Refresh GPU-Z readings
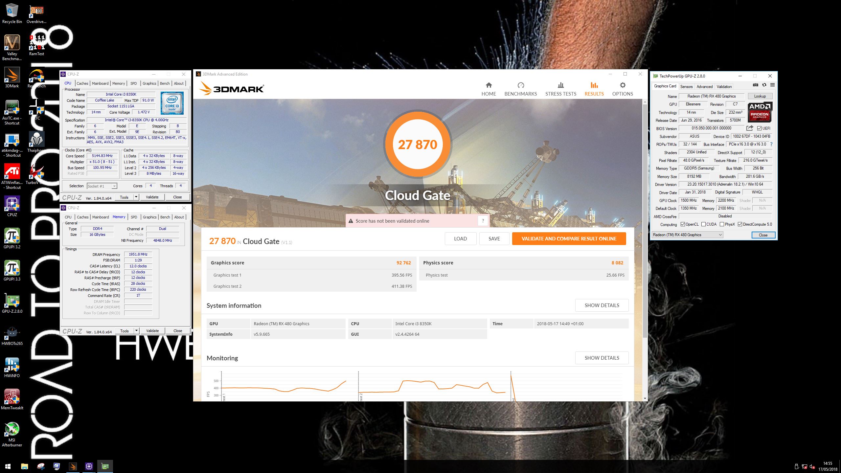Screen dimensions: 841x473 click(x=764, y=85)
